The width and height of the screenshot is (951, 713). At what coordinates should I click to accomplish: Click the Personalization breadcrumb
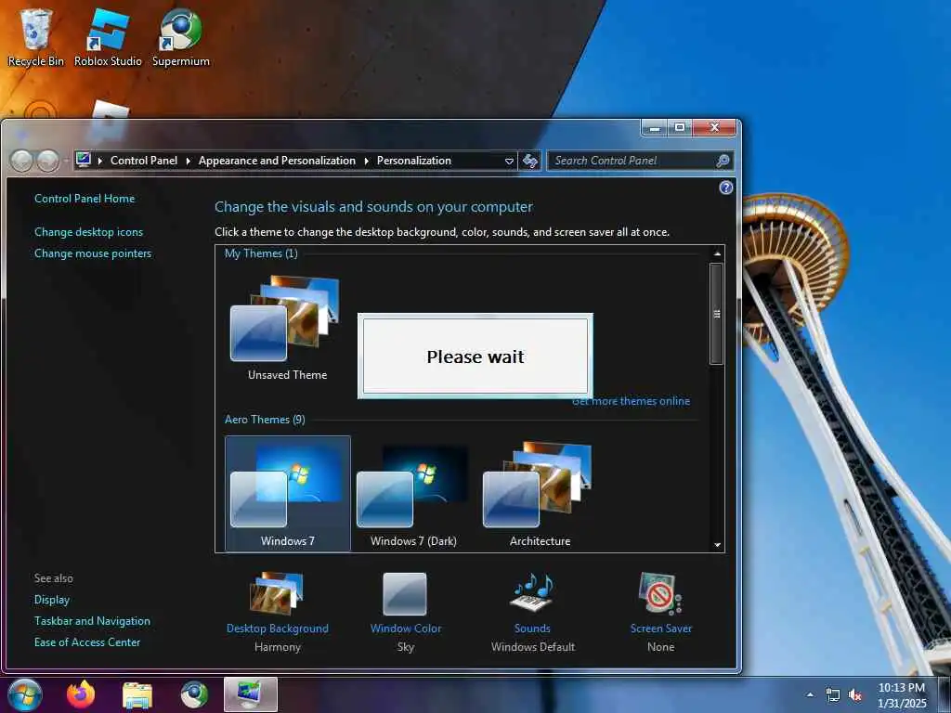click(x=414, y=161)
